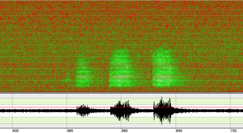Click the smallest waveform burst near 500
243x133 pixels.
83,111
